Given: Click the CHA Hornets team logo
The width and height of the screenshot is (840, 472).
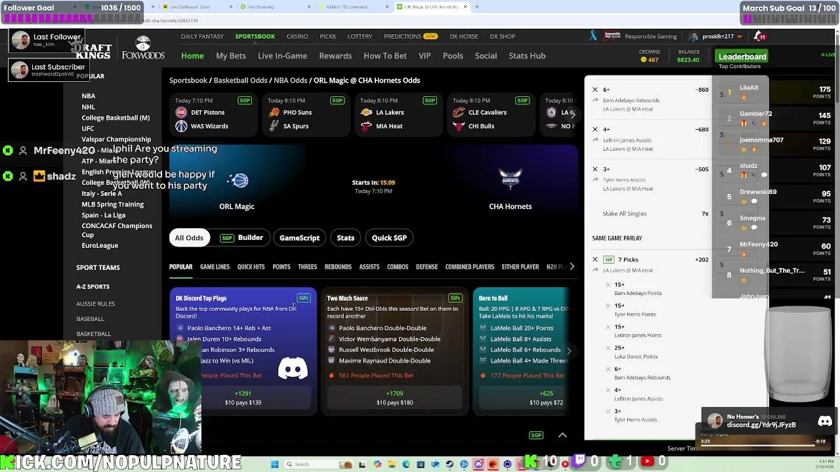Looking at the screenshot, I should 510,180.
